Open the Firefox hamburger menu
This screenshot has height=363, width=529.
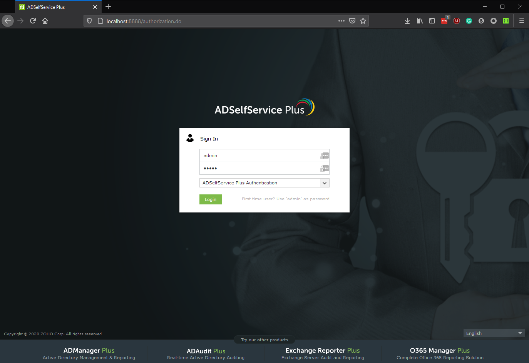tap(522, 21)
